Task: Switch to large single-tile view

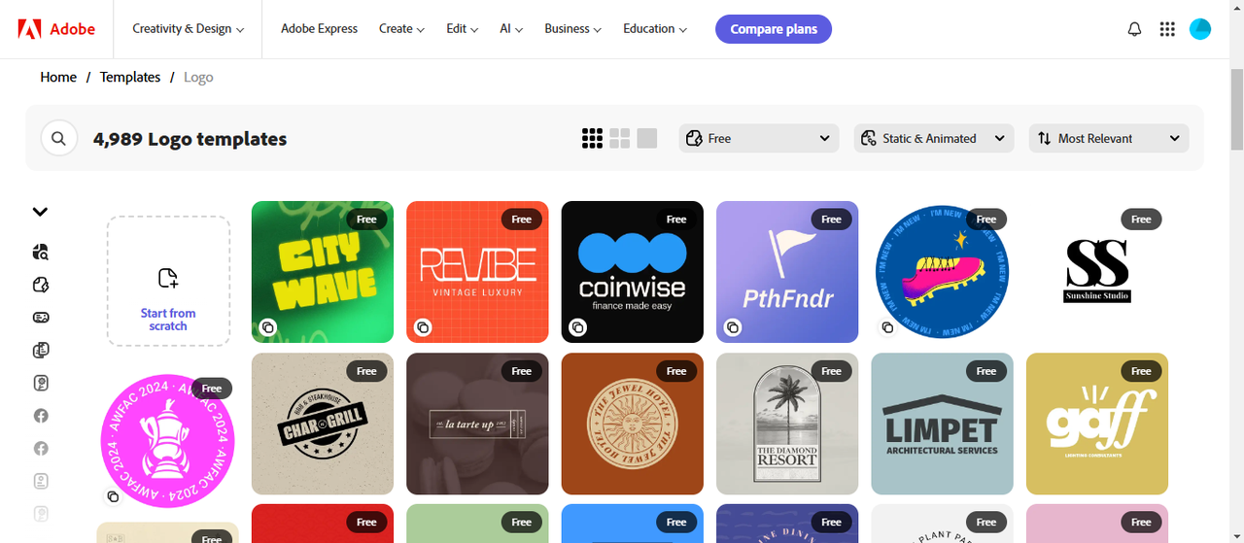Action: click(x=647, y=139)
